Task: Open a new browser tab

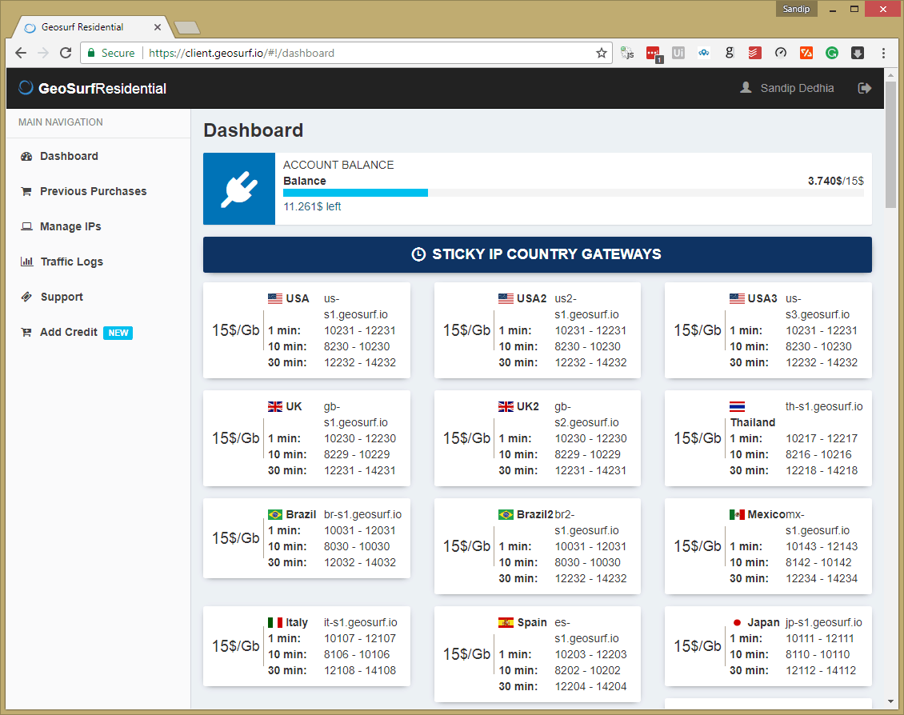Action: [186, 28]
